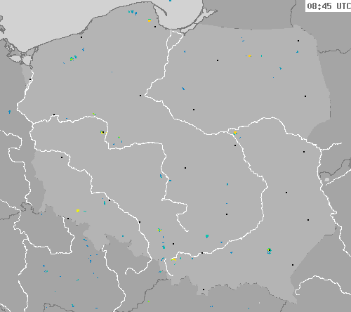Select the orange radar echo east of Olsztyn
The height and width of the screenshot is (312, 351).
pyautogui.click(x=250, y=56)
